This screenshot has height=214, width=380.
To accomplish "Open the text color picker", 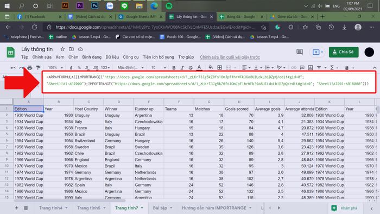I will point(199,67).
